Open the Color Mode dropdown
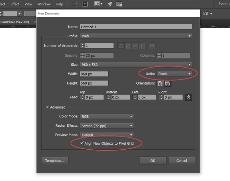 (x=107, y=116)
